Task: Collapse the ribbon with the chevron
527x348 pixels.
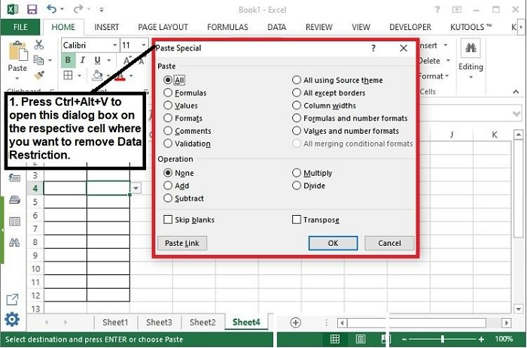Action: 516,92
